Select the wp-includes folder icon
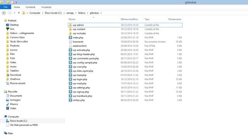The image size is (248, 139). pyautogui.click(x=71, y=33)
